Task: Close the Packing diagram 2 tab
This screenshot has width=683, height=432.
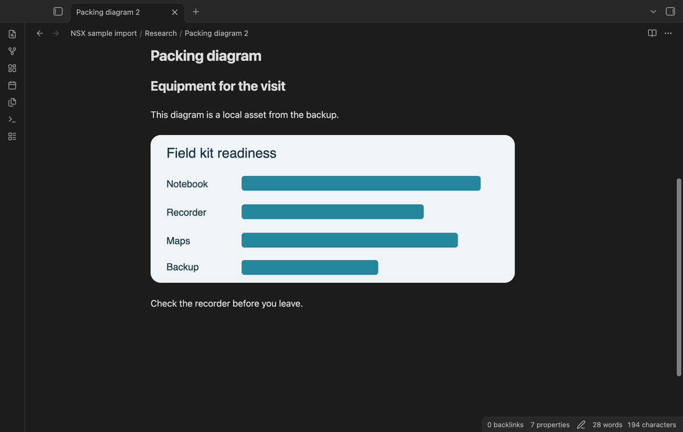Action: coord(174,12)
